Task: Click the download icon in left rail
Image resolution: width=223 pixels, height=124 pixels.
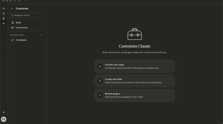Action: 4,112
